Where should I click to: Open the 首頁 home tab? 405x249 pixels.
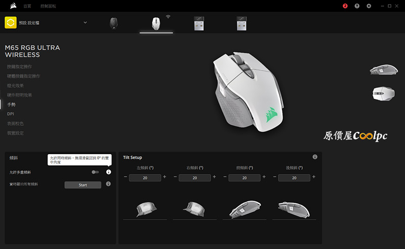pyautogui.click(x=27, y=6)
